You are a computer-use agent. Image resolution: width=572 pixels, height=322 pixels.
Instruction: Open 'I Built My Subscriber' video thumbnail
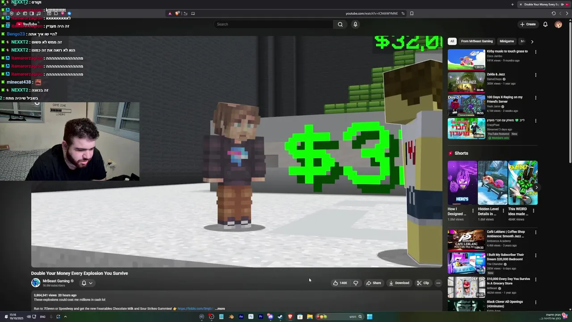[466, 263]
